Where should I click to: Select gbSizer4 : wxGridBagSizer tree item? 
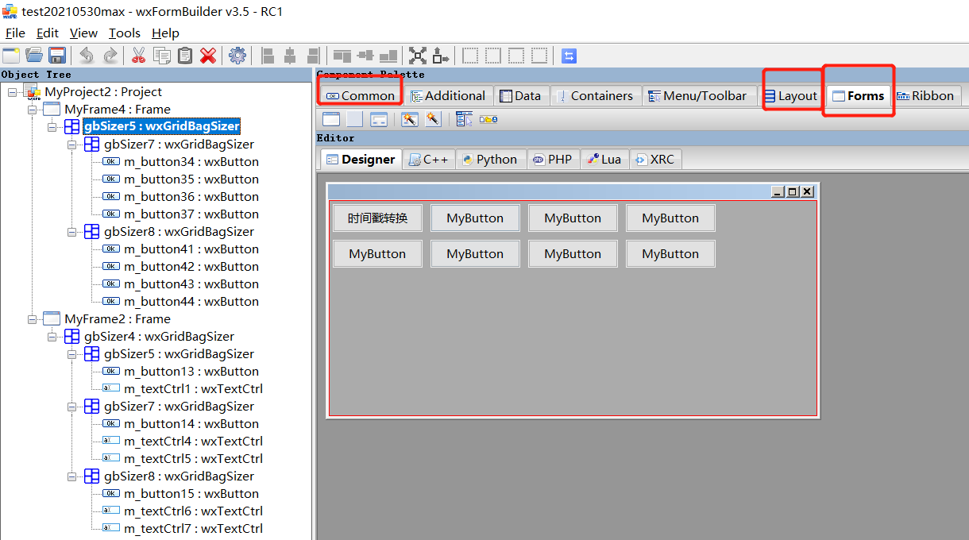click(x=160, y=337)
